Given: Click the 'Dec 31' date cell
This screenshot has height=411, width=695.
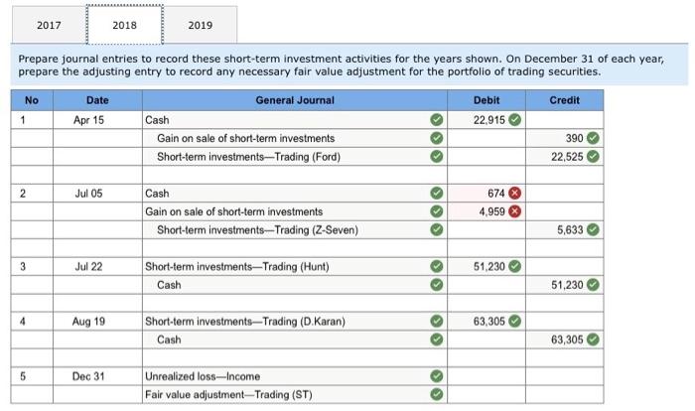Looking at the screenshot, I should click(97, 376).
